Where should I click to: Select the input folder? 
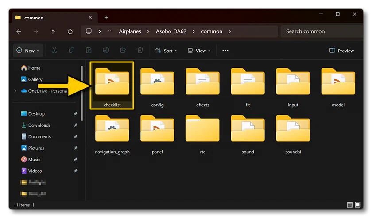pyautogui.click(x=293, y=87)
